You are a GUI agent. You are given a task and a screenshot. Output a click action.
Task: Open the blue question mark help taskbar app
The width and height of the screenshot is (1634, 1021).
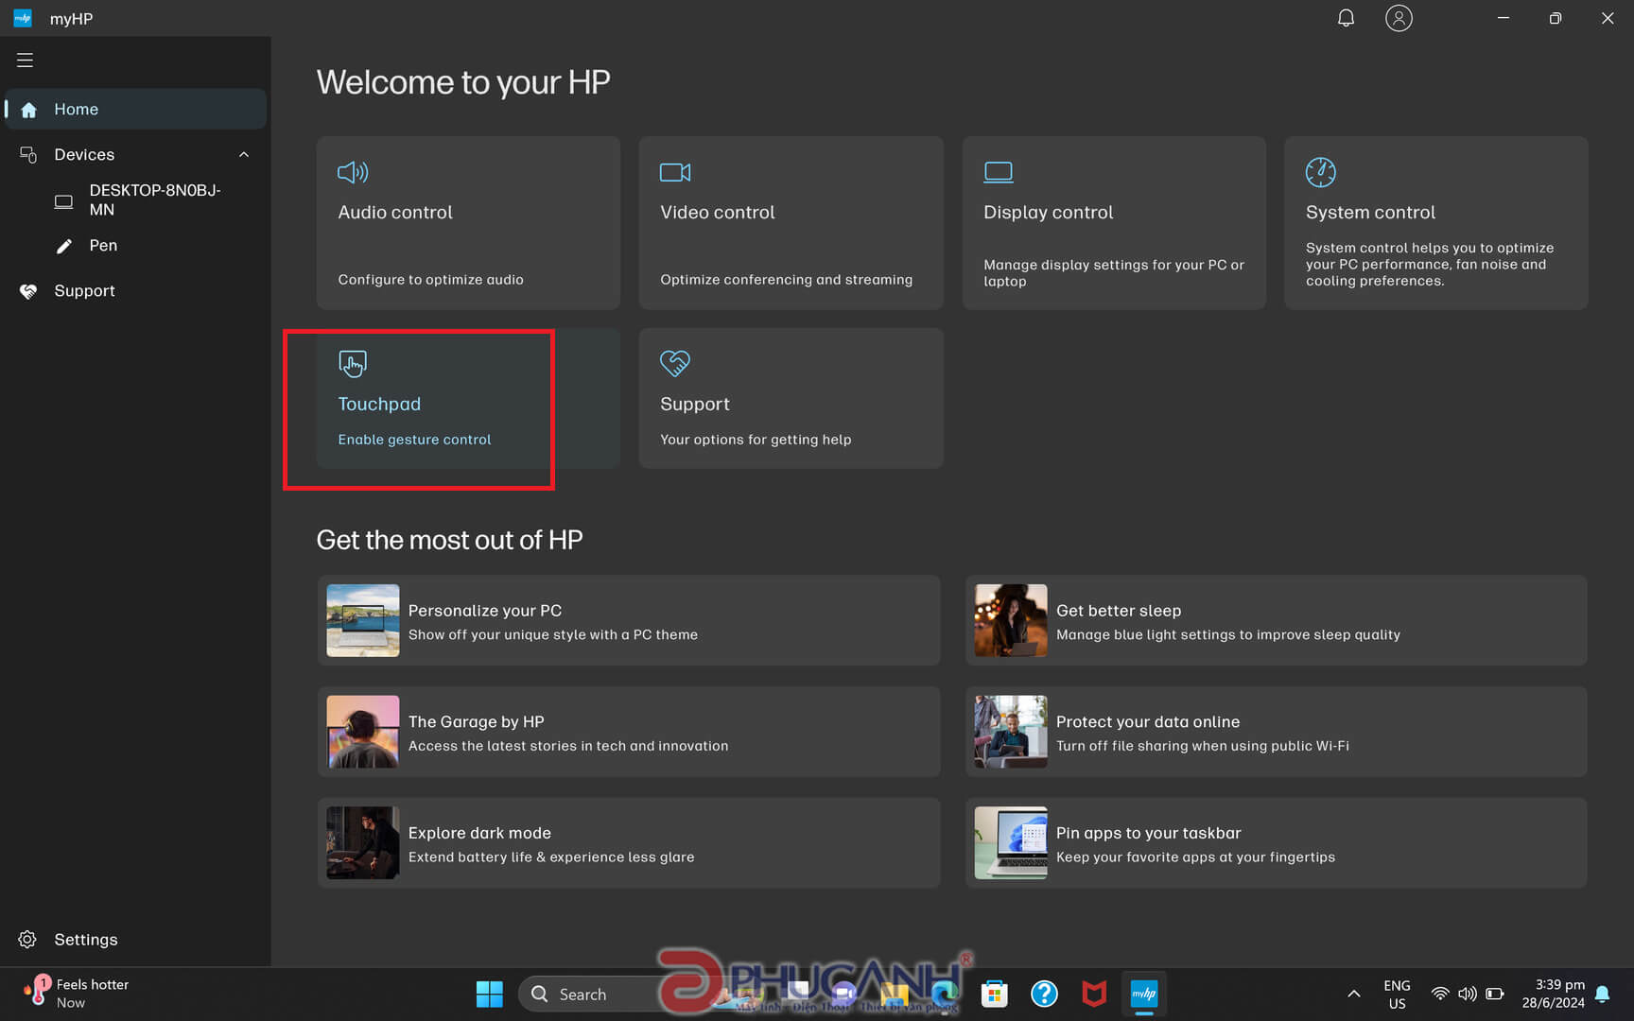click(1044, 994)
